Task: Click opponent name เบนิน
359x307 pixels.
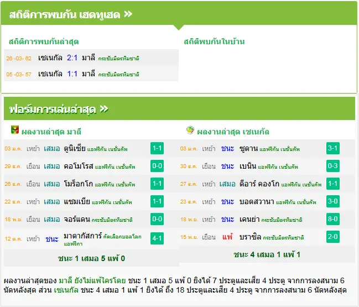Action: (248, 166)
